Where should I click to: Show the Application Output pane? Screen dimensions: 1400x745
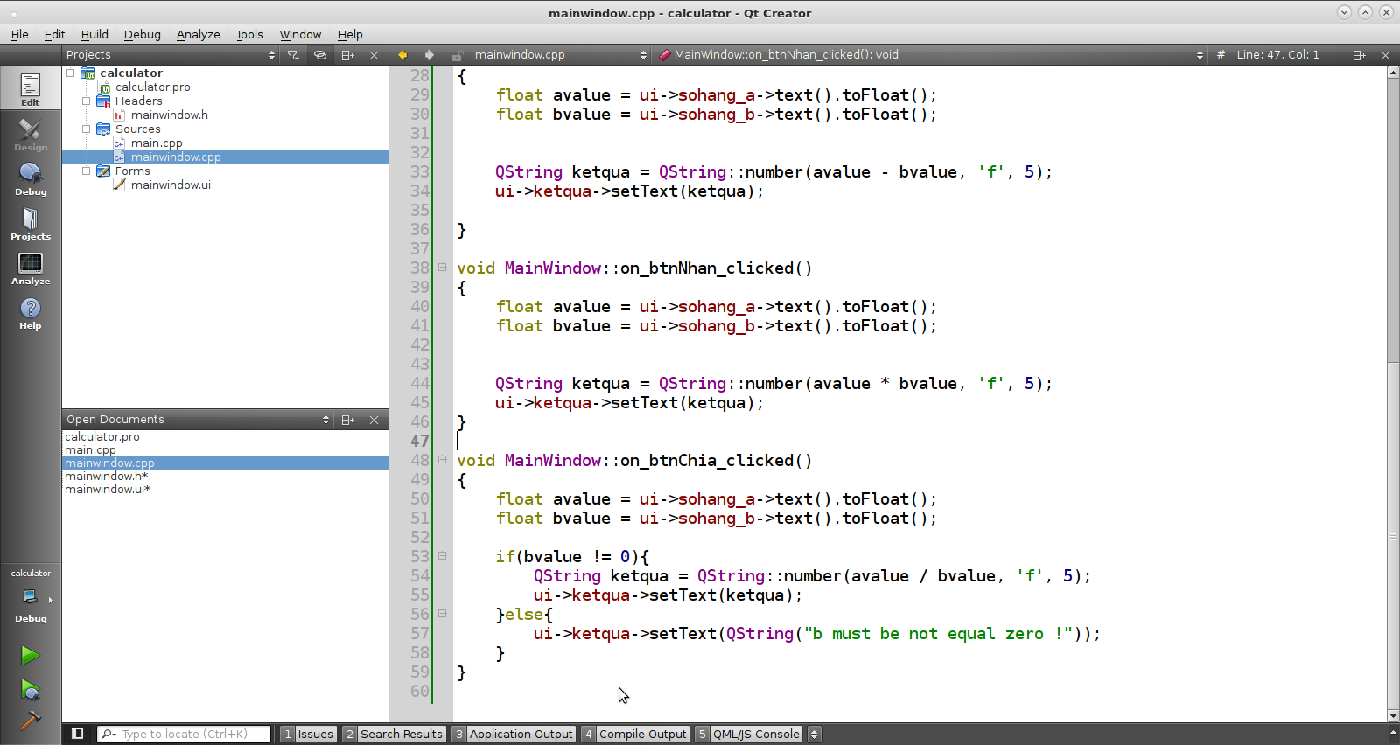point(514,734)
